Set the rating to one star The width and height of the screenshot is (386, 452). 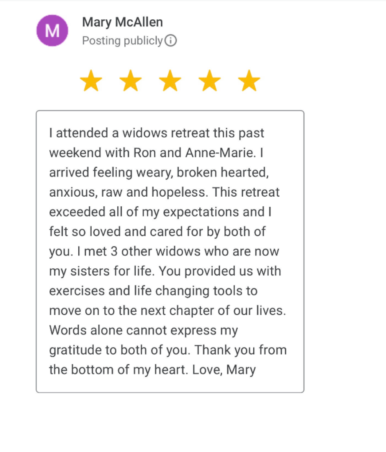[91, 81]
